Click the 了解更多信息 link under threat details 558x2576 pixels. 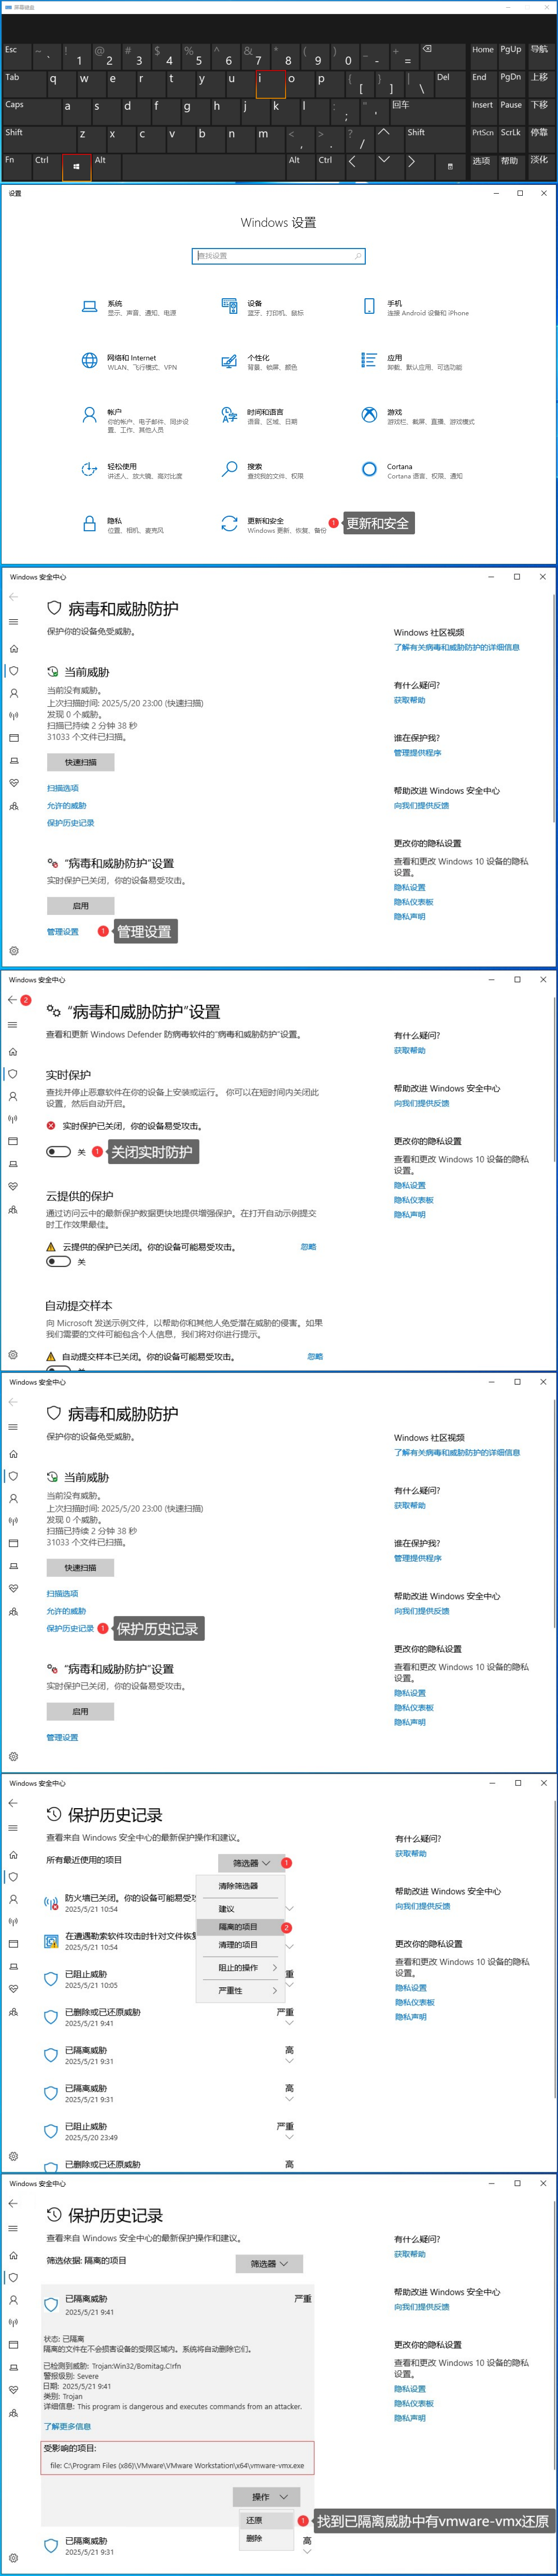[x=67, y=2426]
